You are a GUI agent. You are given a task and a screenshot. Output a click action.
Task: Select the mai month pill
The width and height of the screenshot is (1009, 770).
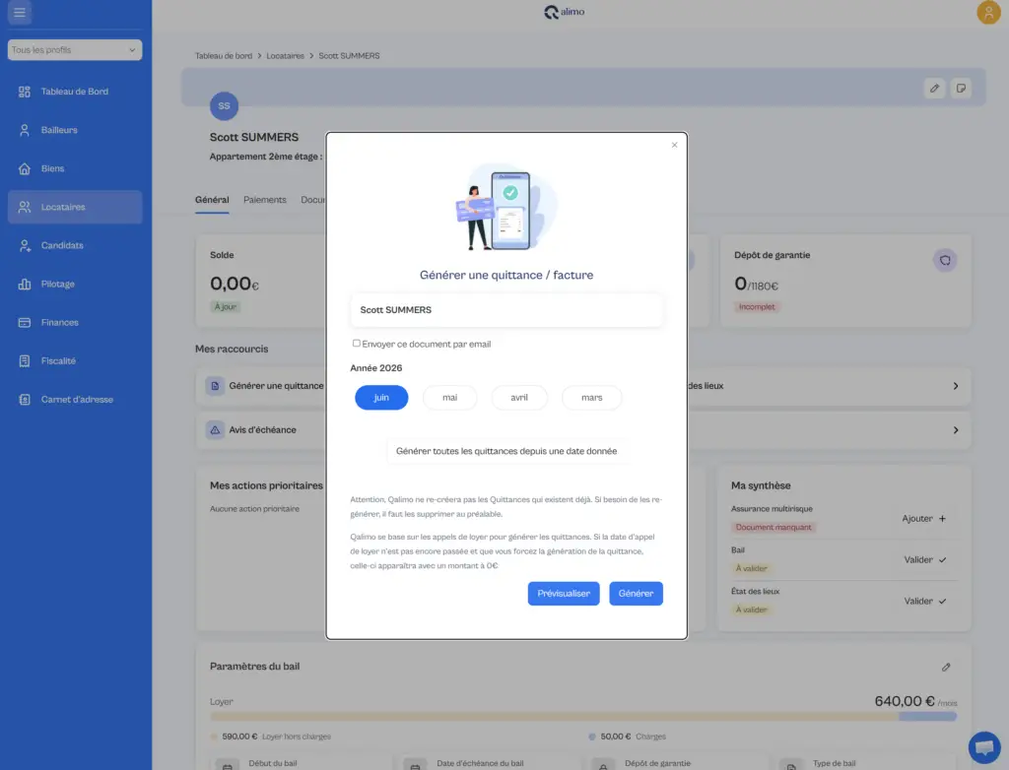tap(449, 398)
